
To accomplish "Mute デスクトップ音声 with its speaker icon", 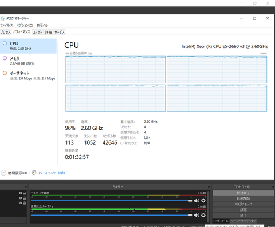I will pos(197,201).
